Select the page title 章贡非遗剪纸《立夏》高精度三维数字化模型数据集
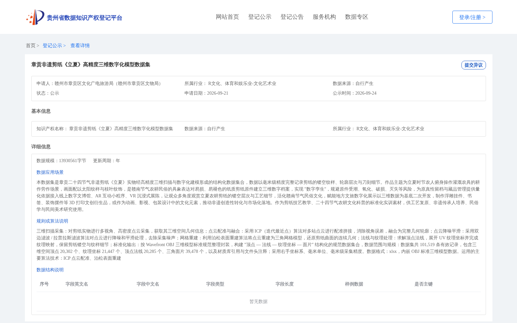 click(91, 65)
